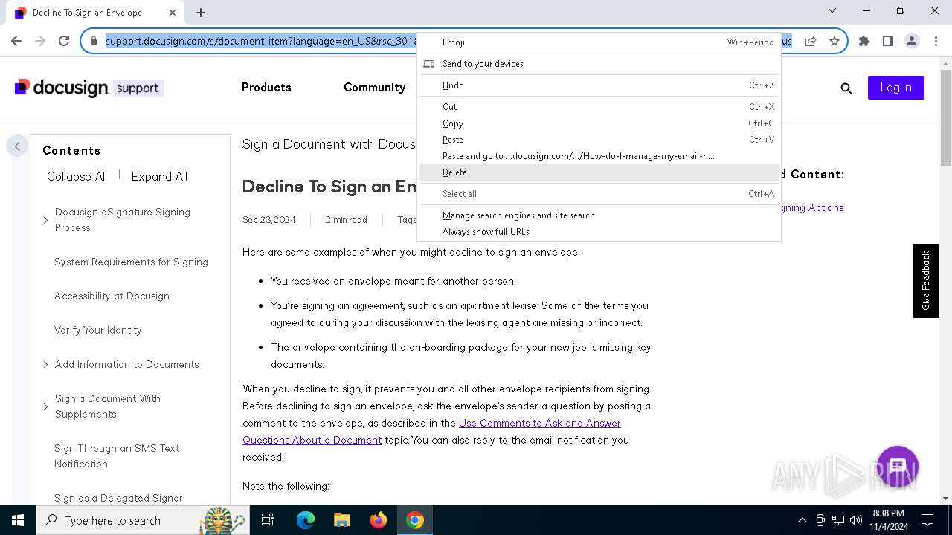The width and height of the screenshot is (952, 535).
Task: Open the site search magnifier icon
Action: click(846, 88)
